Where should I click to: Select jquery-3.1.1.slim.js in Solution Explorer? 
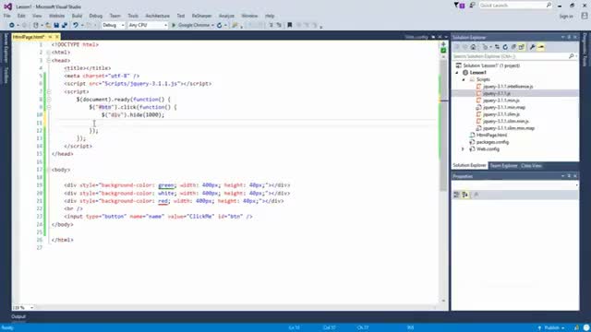tap(501, 114)
